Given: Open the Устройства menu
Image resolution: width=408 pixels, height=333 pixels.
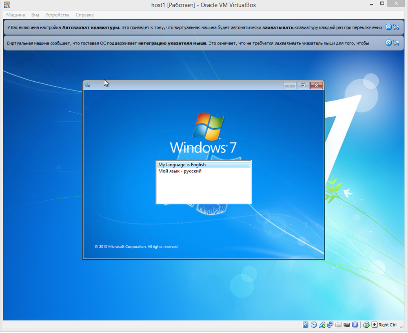Looking at the screenshot, I should coord(57,15).
